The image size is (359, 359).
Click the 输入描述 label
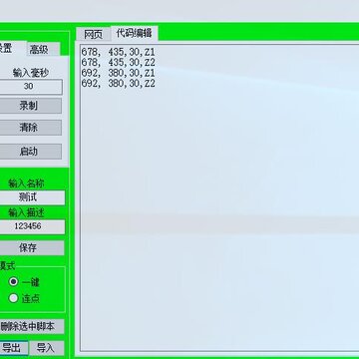pos(26,212)
